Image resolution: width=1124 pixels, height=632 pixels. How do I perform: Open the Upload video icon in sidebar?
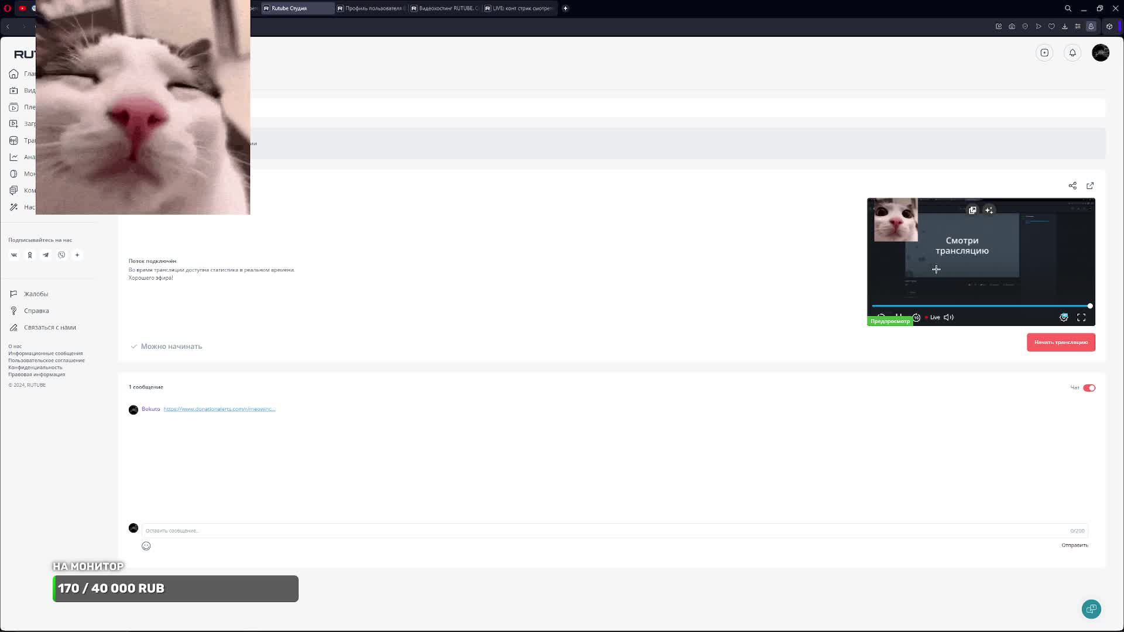[x=13, y=123]
